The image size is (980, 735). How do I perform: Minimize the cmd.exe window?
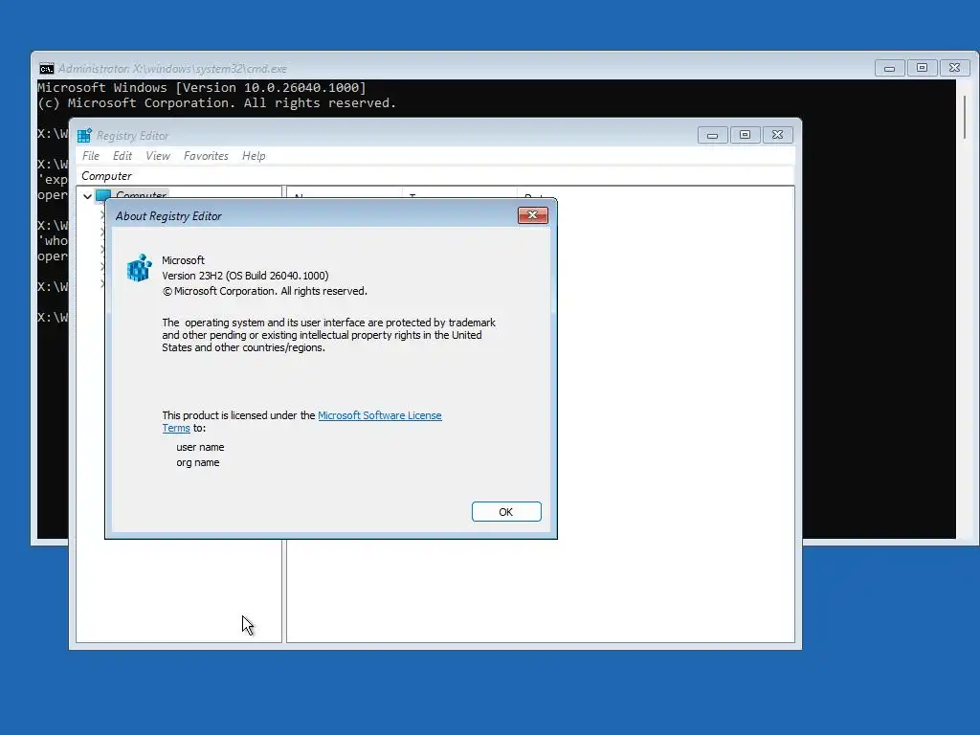[x=889, y=68]
